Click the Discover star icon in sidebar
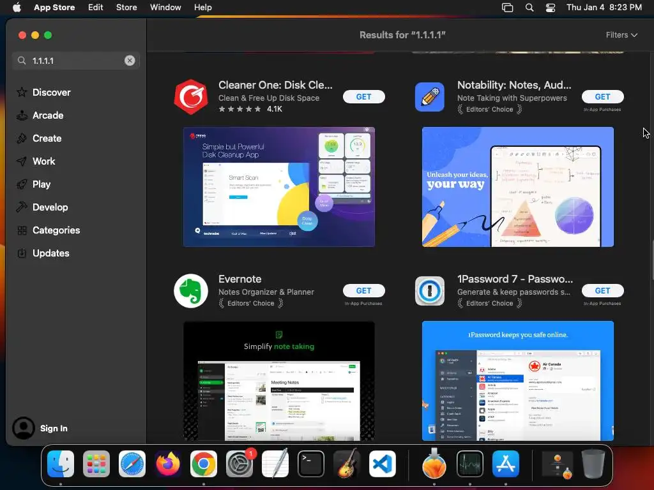 point(22,92)
